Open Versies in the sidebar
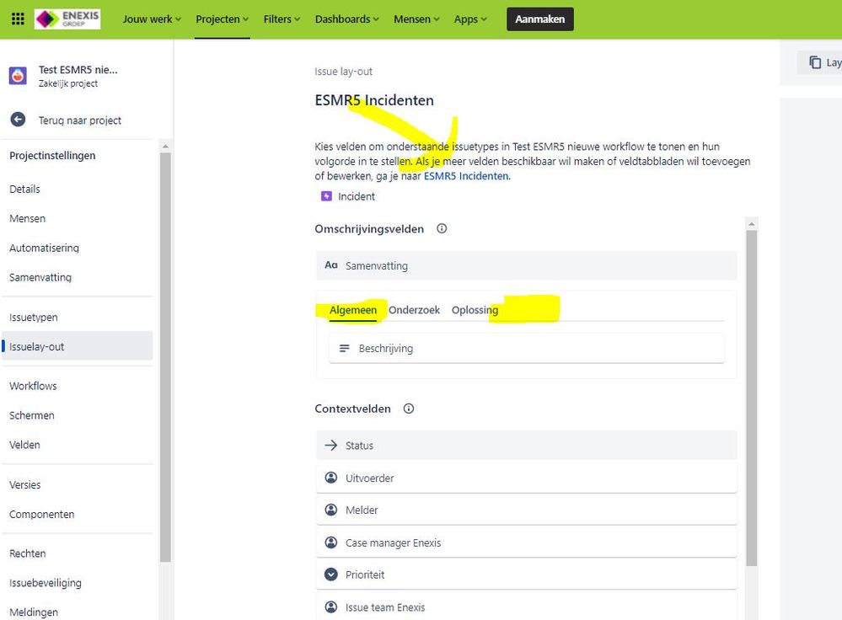 (x=24, y=484)
